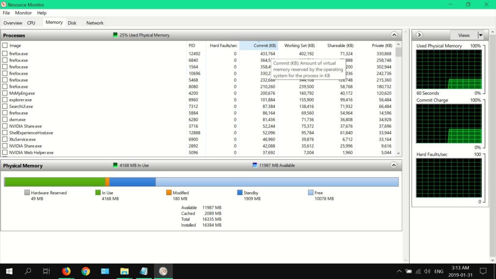Open the File menu
The width and height of the screenshot is (496, 279).
[6, 13]
